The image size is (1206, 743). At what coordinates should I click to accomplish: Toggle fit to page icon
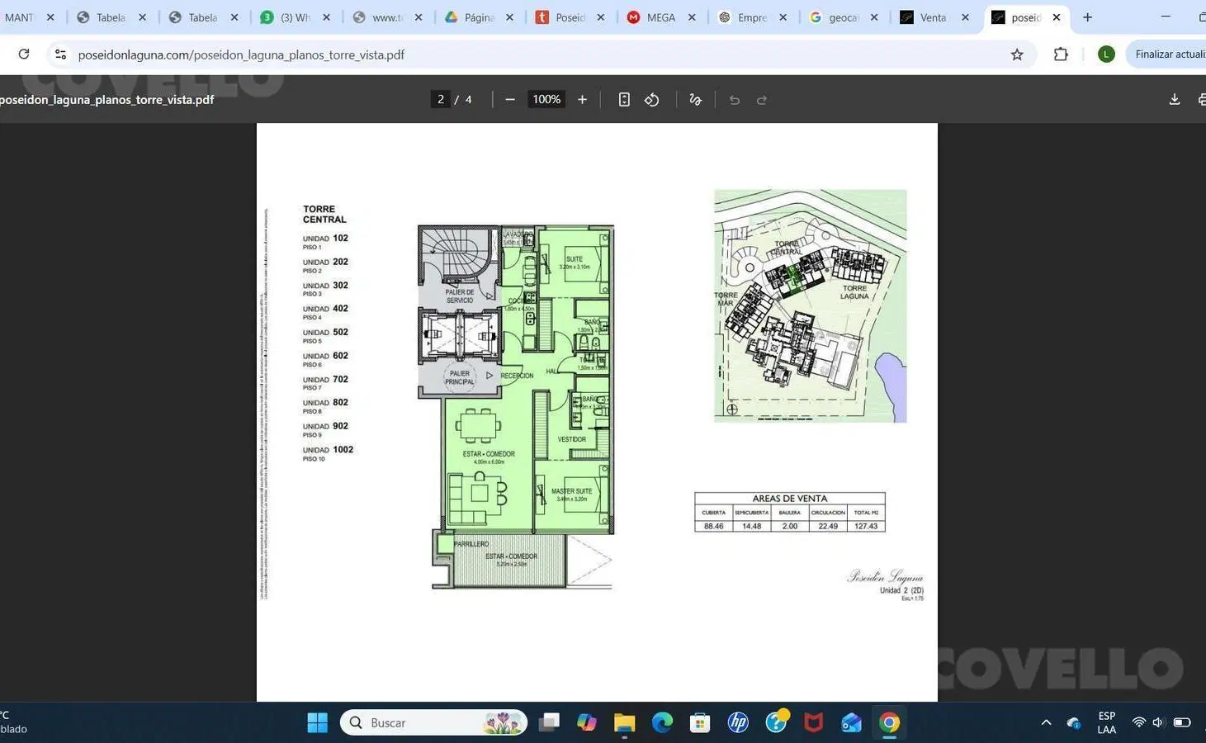[x=624, y=99]
